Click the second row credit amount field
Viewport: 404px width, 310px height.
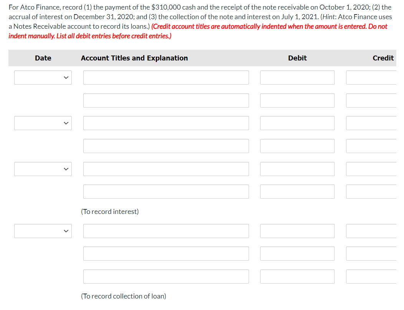pyautogui.click(x=371, y=100)
